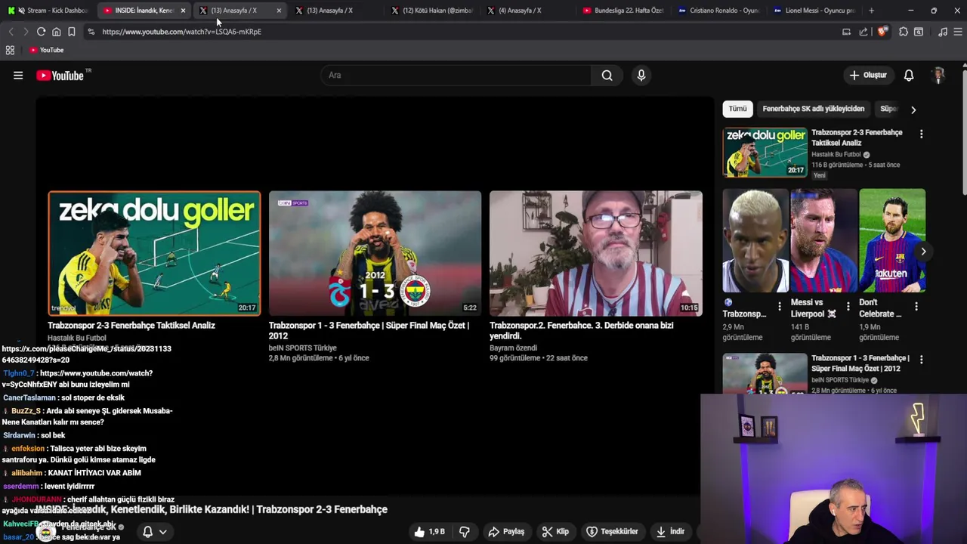Open options for Trabzonspor 2-3 Taktiksel Analiz sidebar video
Viewport: 967px width, 544px height.
click(x=921, y=134)
